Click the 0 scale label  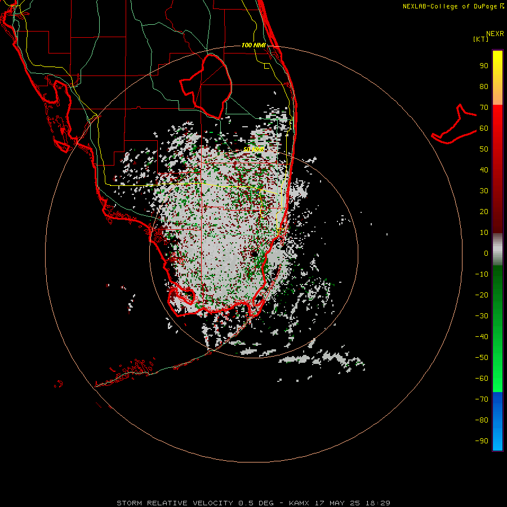point(486,253)
